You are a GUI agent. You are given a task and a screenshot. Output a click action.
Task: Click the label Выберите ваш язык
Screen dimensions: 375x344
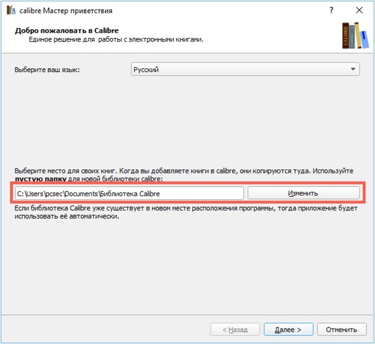pyautogui.click(x=47, y=70)
